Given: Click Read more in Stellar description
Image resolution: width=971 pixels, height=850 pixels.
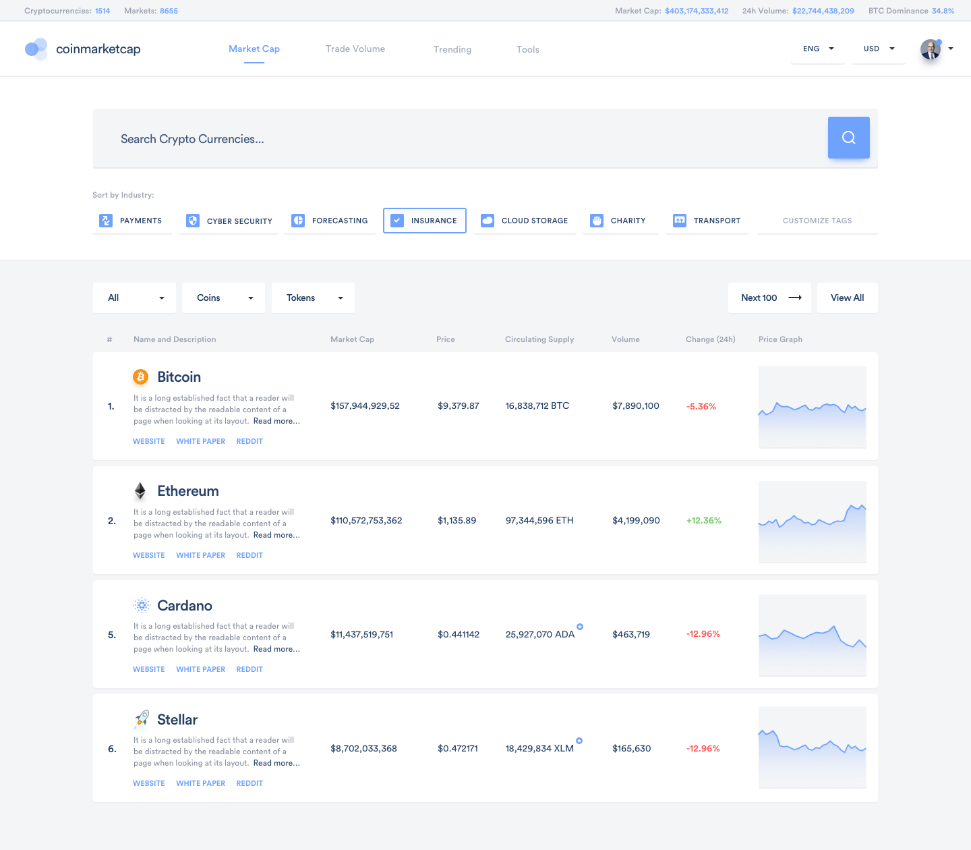Looking at the screenshot, I should (x=276, y=763).
